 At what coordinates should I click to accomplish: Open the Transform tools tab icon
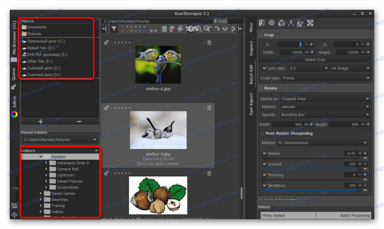(300, 23)
